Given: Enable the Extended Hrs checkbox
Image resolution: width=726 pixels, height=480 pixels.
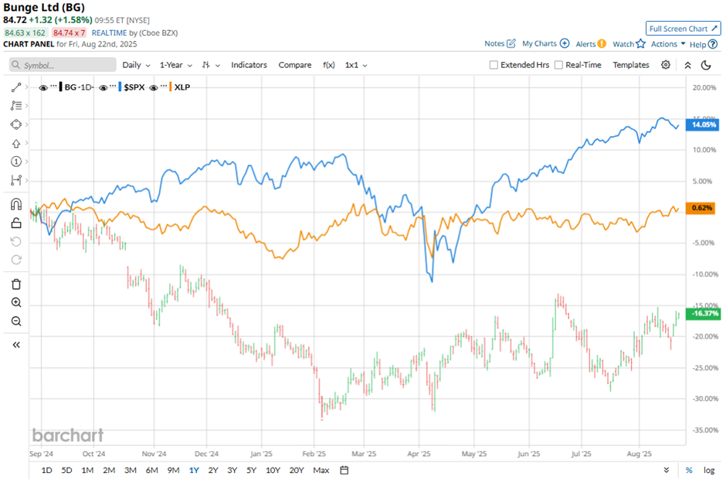Looking at the screenshot, I should [x=494, y=65].
